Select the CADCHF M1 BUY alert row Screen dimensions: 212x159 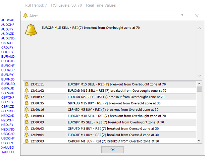(113, 141)
